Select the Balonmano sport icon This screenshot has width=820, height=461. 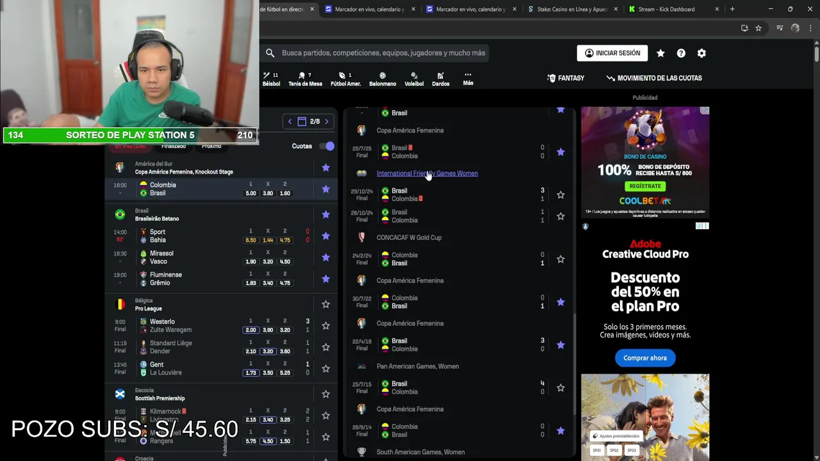point(382,79)
